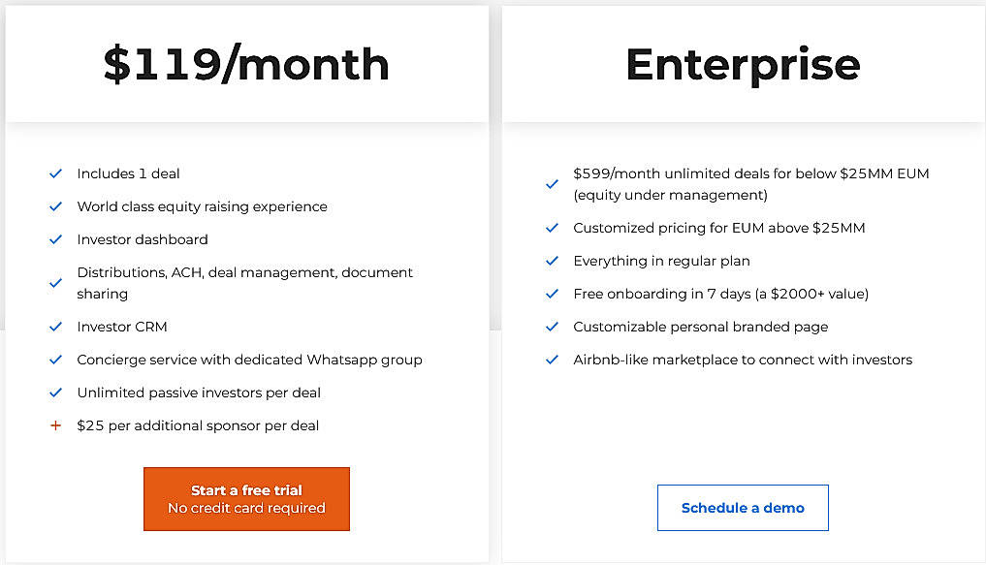The width and height of the screenshot is (986, 565).
Task: Click the checkmark next to "World class equity raising experience"
Action: [56, 206]
